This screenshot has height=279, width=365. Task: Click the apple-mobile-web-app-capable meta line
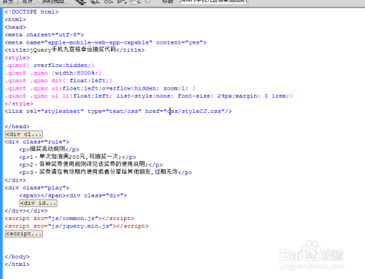106,42
